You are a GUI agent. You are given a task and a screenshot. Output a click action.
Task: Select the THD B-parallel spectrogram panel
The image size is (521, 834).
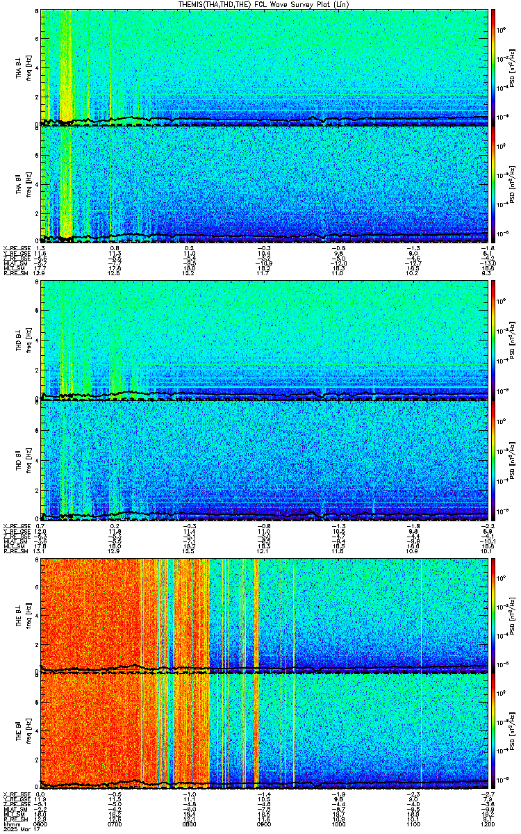264,458
